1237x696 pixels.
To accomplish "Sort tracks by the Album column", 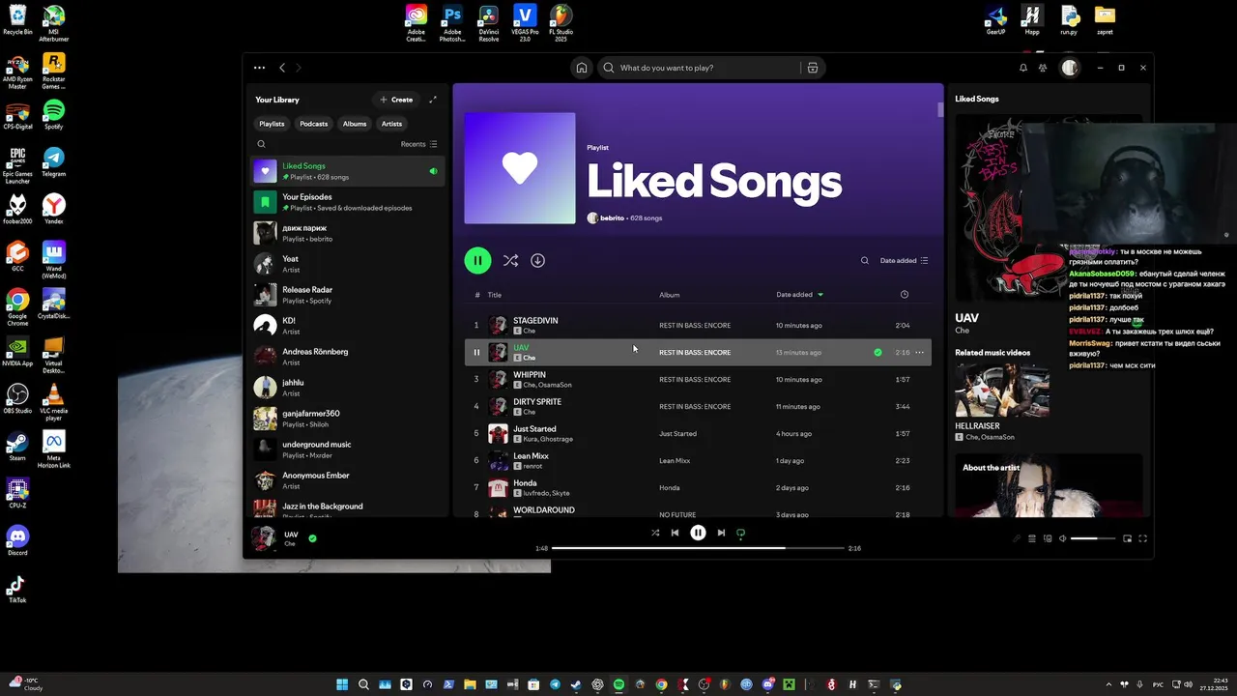I will click(670, 295).
